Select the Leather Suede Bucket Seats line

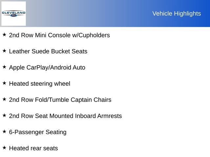pos(48,51)
